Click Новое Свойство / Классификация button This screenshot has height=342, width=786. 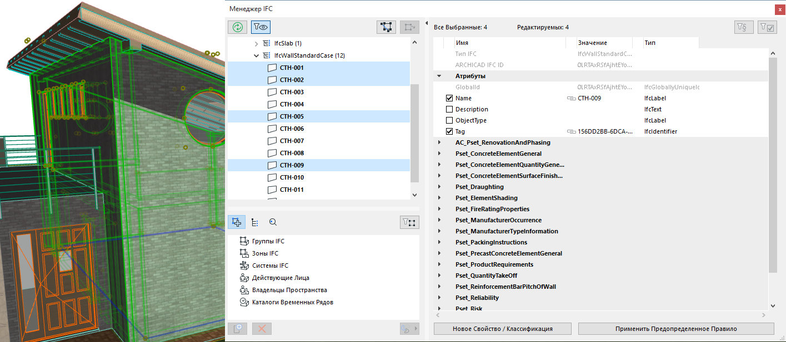pos(502,329)
